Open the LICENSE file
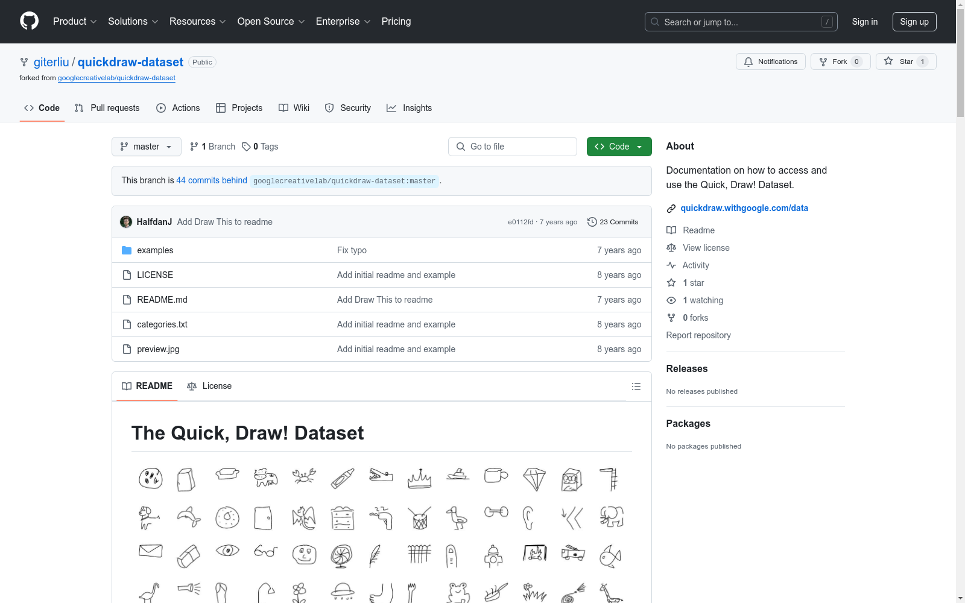Screen dimensions: 965x603 coord(155,275)
